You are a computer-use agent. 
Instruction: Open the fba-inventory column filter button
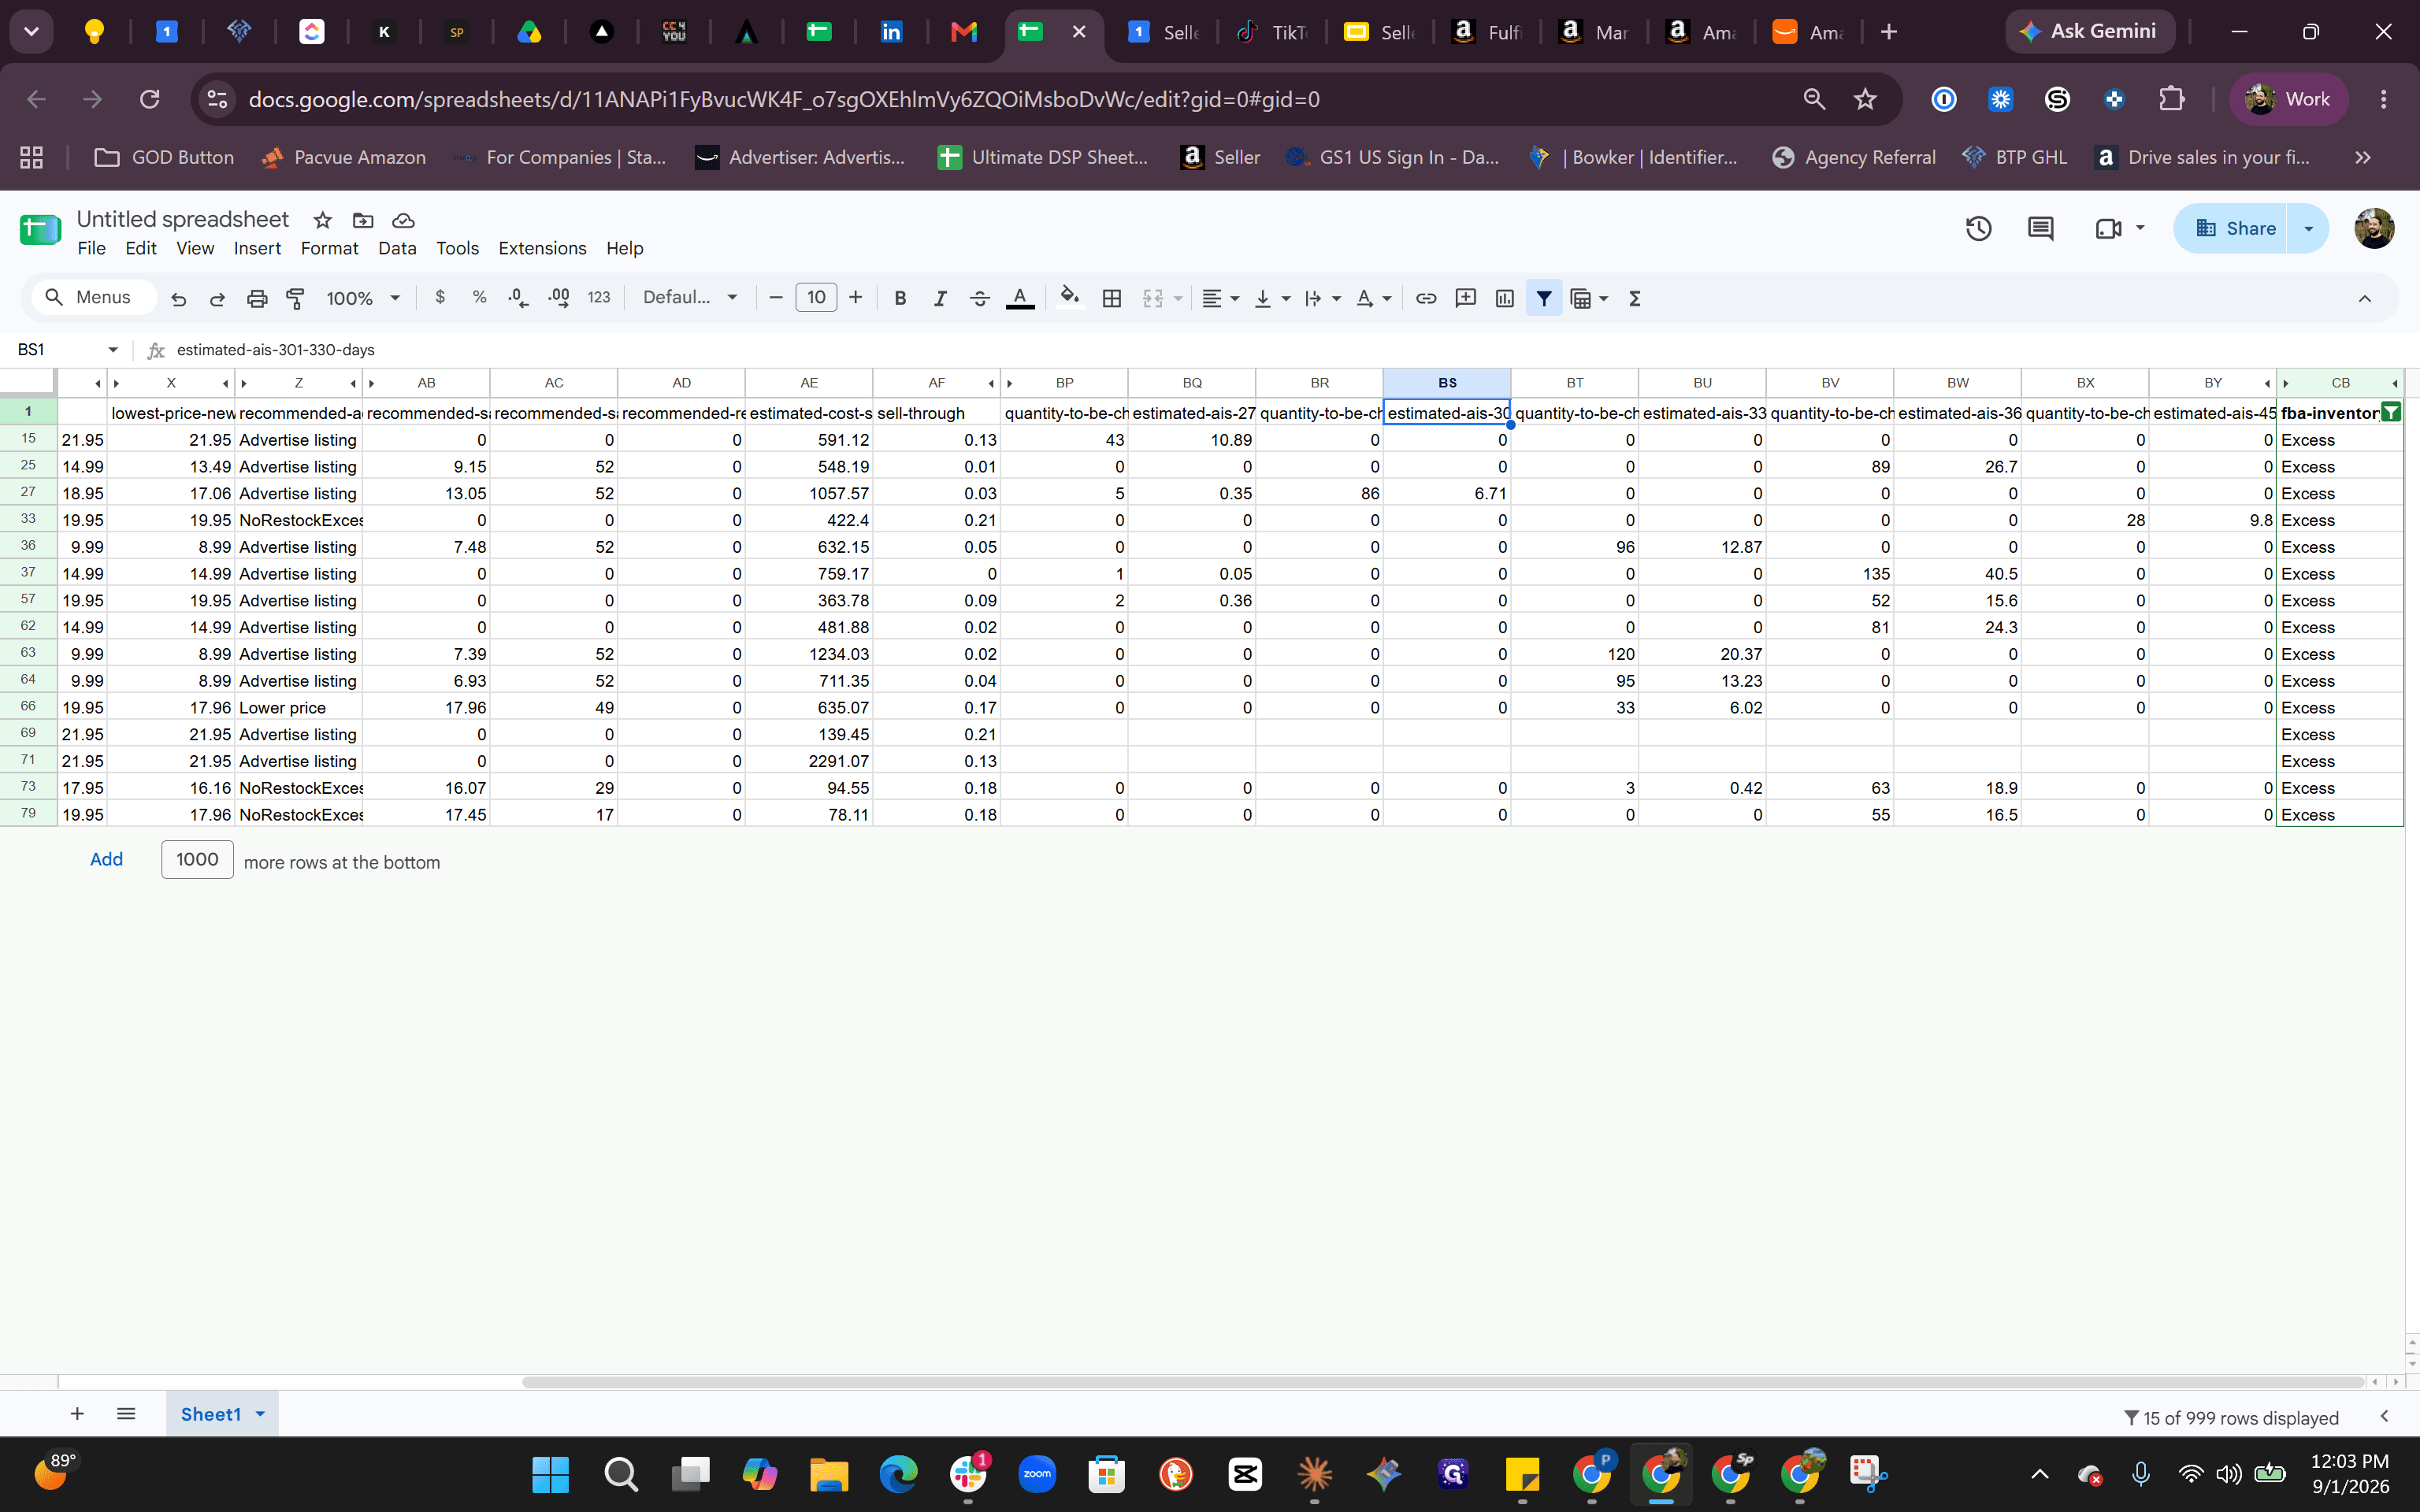point(2391,412)
